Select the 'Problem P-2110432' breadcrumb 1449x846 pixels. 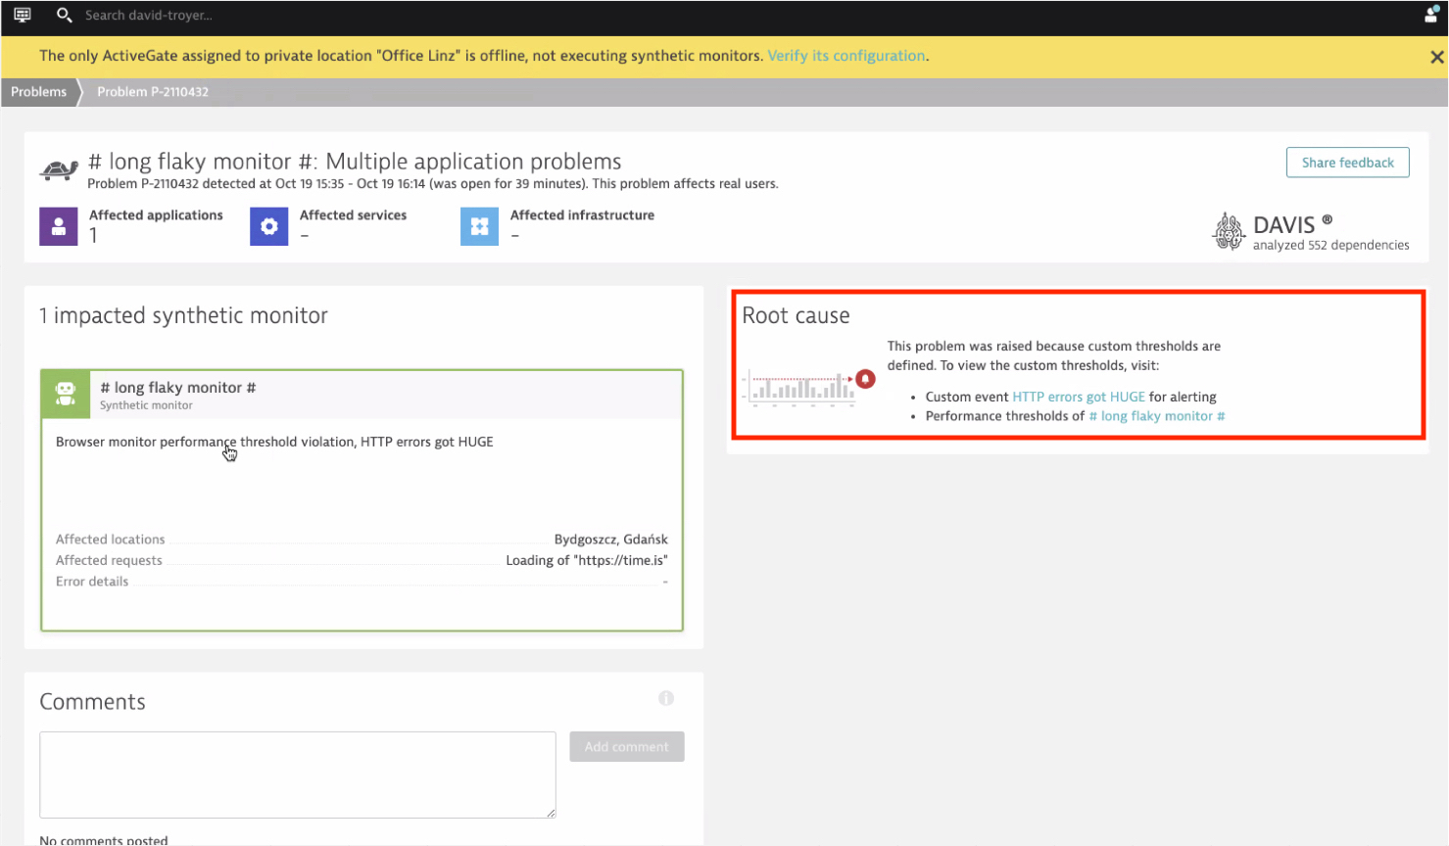(x=153, y=92)
